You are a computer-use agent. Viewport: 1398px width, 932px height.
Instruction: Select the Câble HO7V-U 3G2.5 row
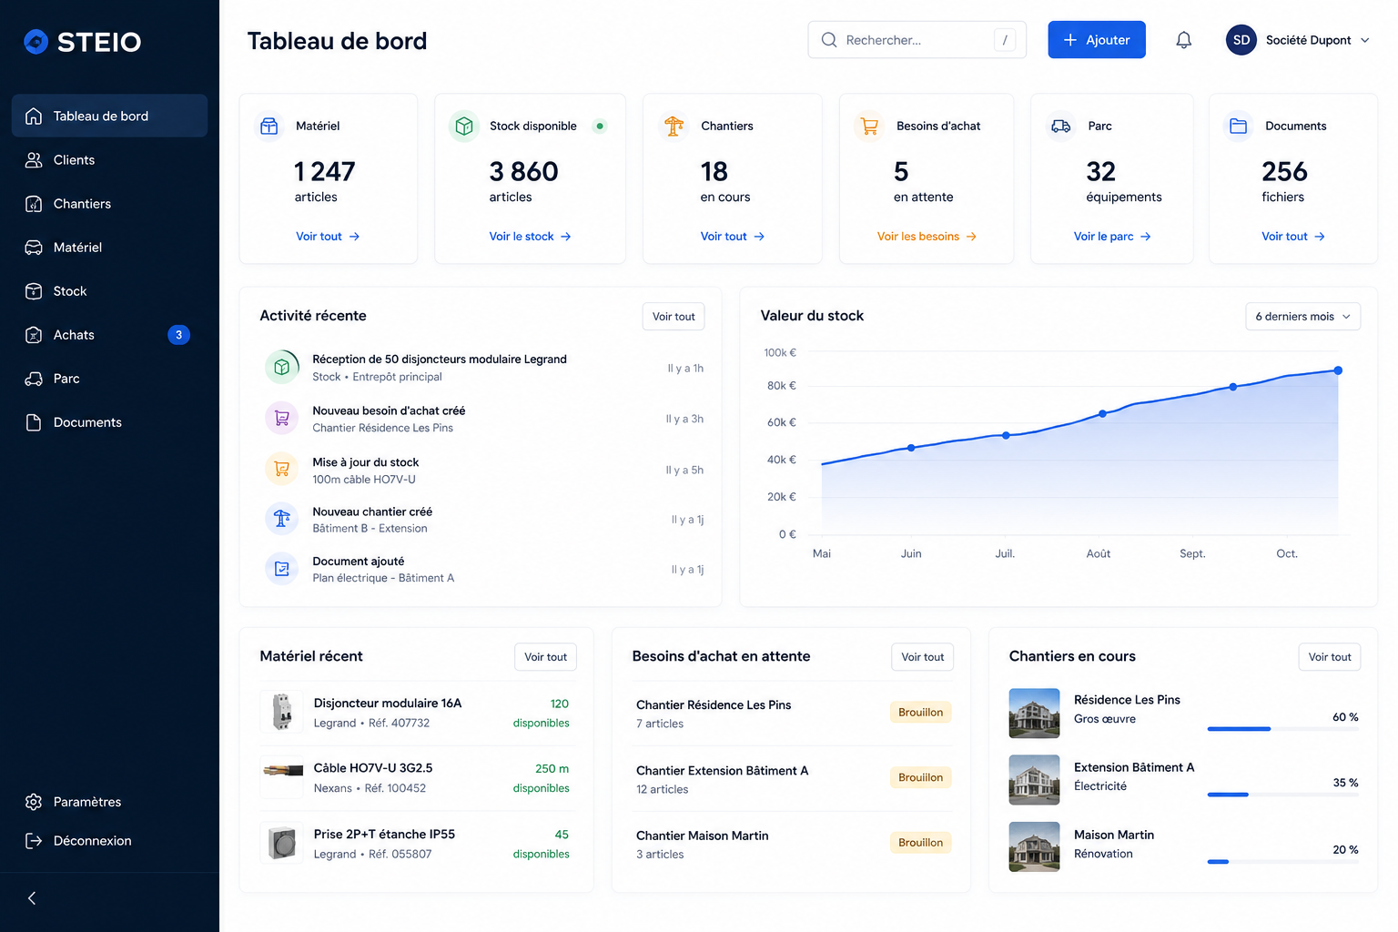point(416,778)
